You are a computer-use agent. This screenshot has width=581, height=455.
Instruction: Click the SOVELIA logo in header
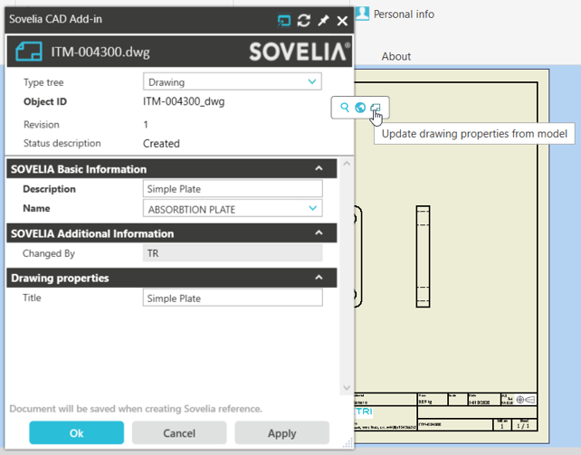[300, 52]
